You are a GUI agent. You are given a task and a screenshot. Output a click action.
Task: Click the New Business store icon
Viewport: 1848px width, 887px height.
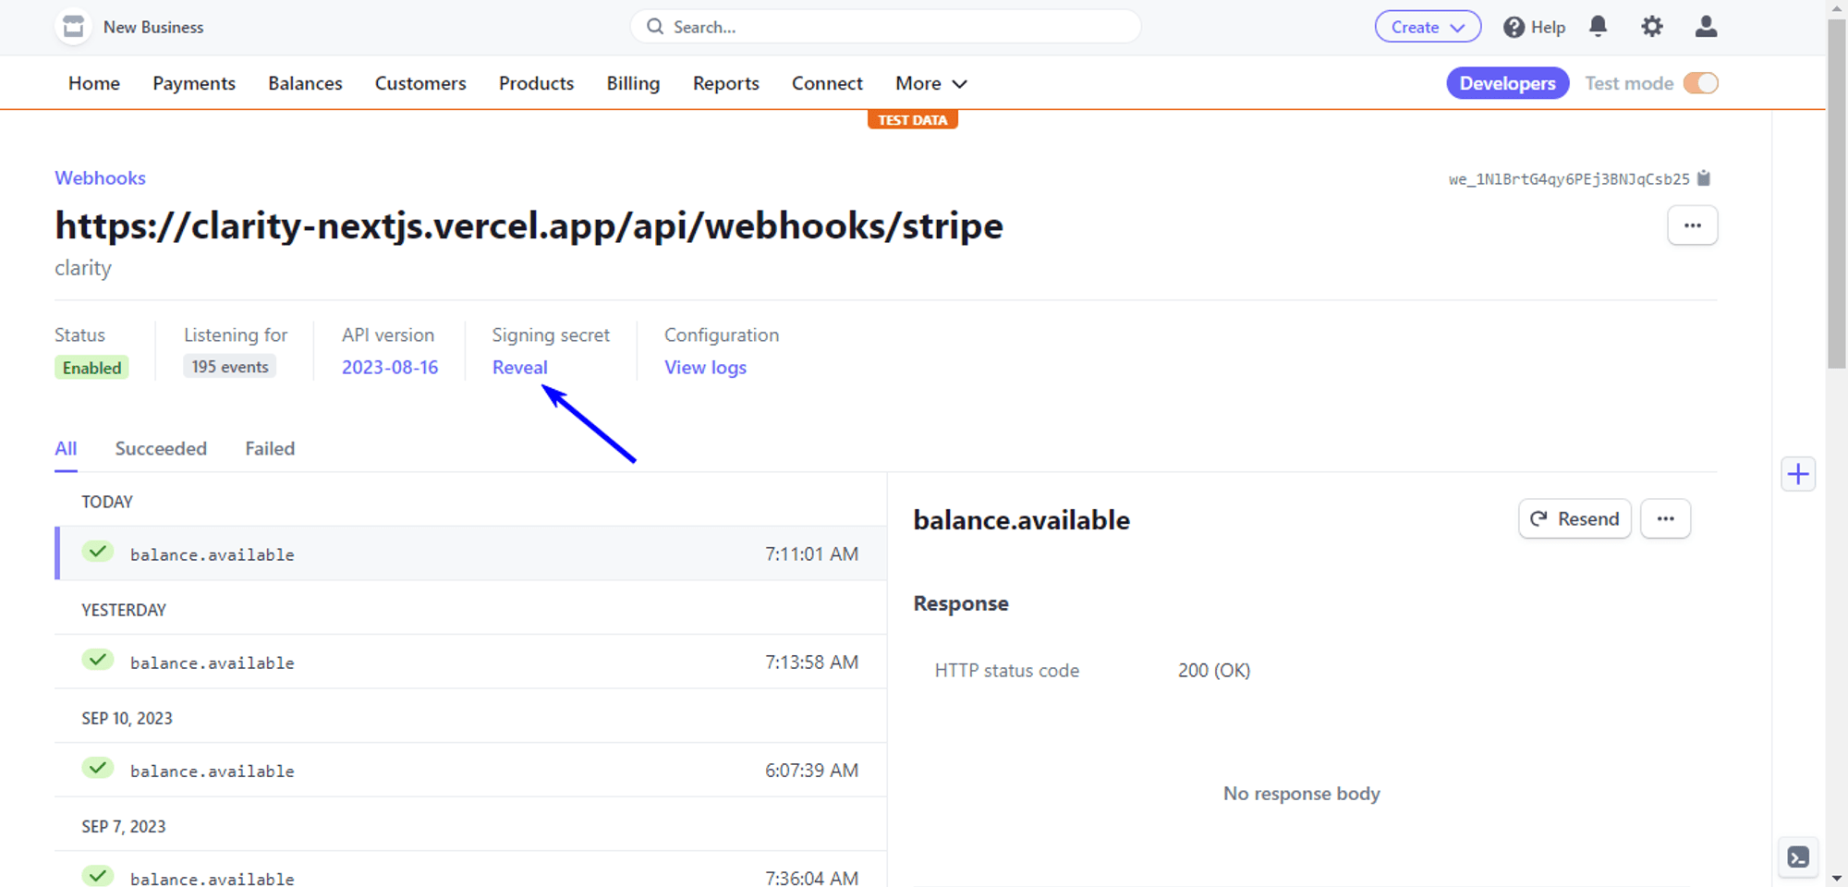click(x=73, y=27)
